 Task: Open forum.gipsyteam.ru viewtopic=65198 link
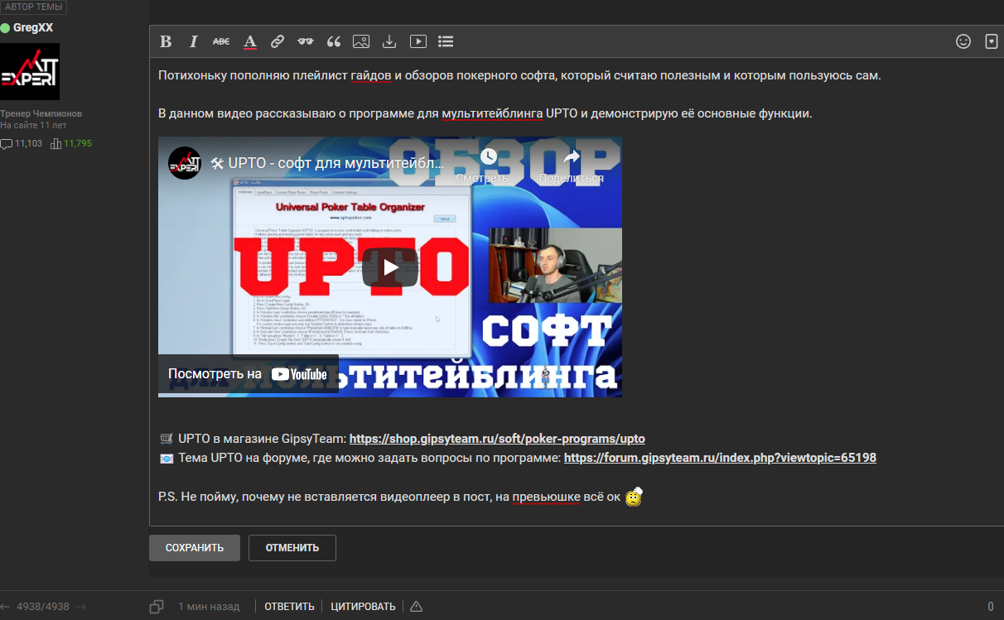pos(720,458)
